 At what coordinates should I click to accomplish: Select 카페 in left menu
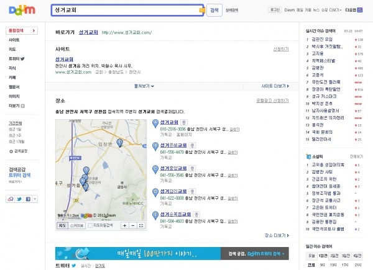click(x=12, y=78)
